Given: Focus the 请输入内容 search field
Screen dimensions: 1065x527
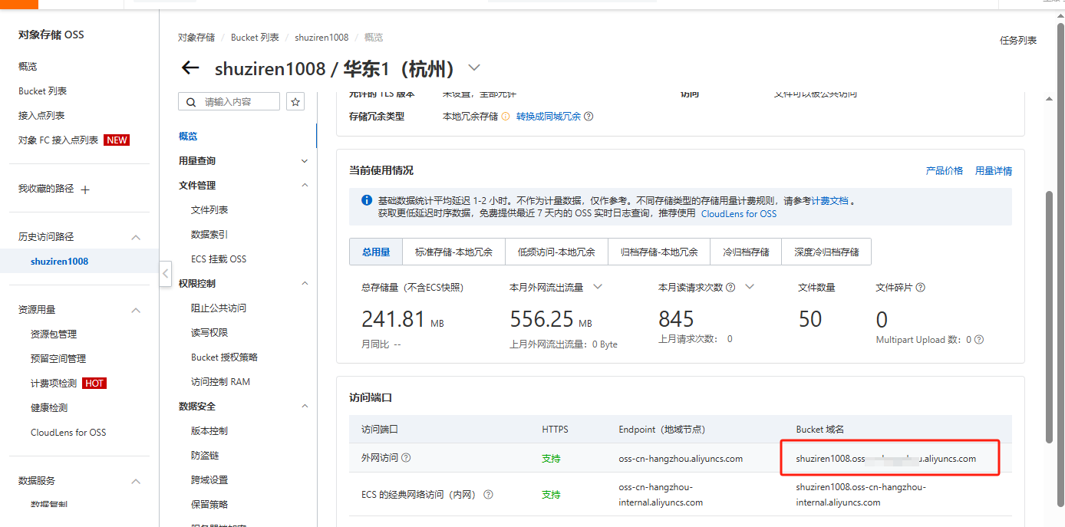Looking at the screenshot, I should point(229,101).
